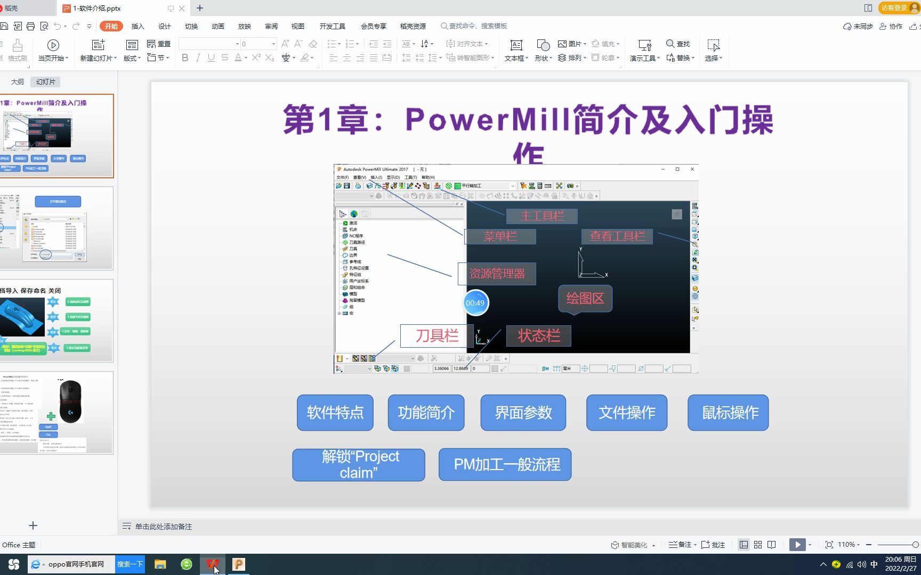Click the Undo arrow icon

click(x=57, y=26)
